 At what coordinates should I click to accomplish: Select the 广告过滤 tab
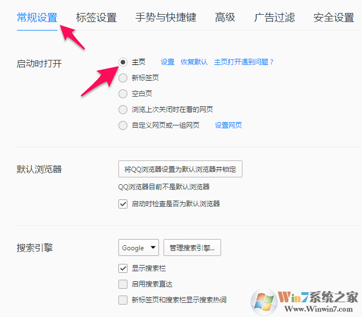[x=274, y=18]
